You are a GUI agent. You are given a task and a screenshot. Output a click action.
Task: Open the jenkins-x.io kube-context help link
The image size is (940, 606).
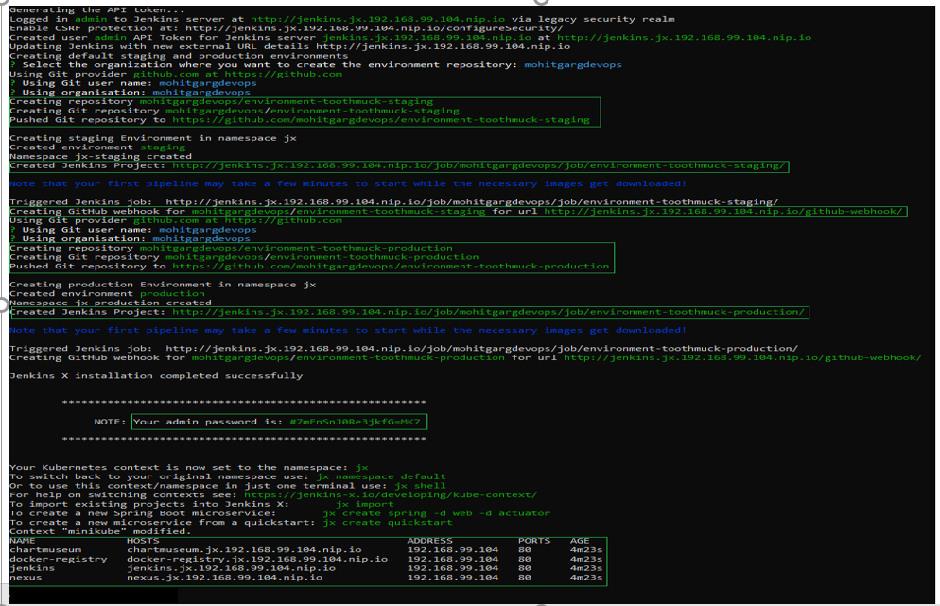pyautogui.click(x=391, y=494)
